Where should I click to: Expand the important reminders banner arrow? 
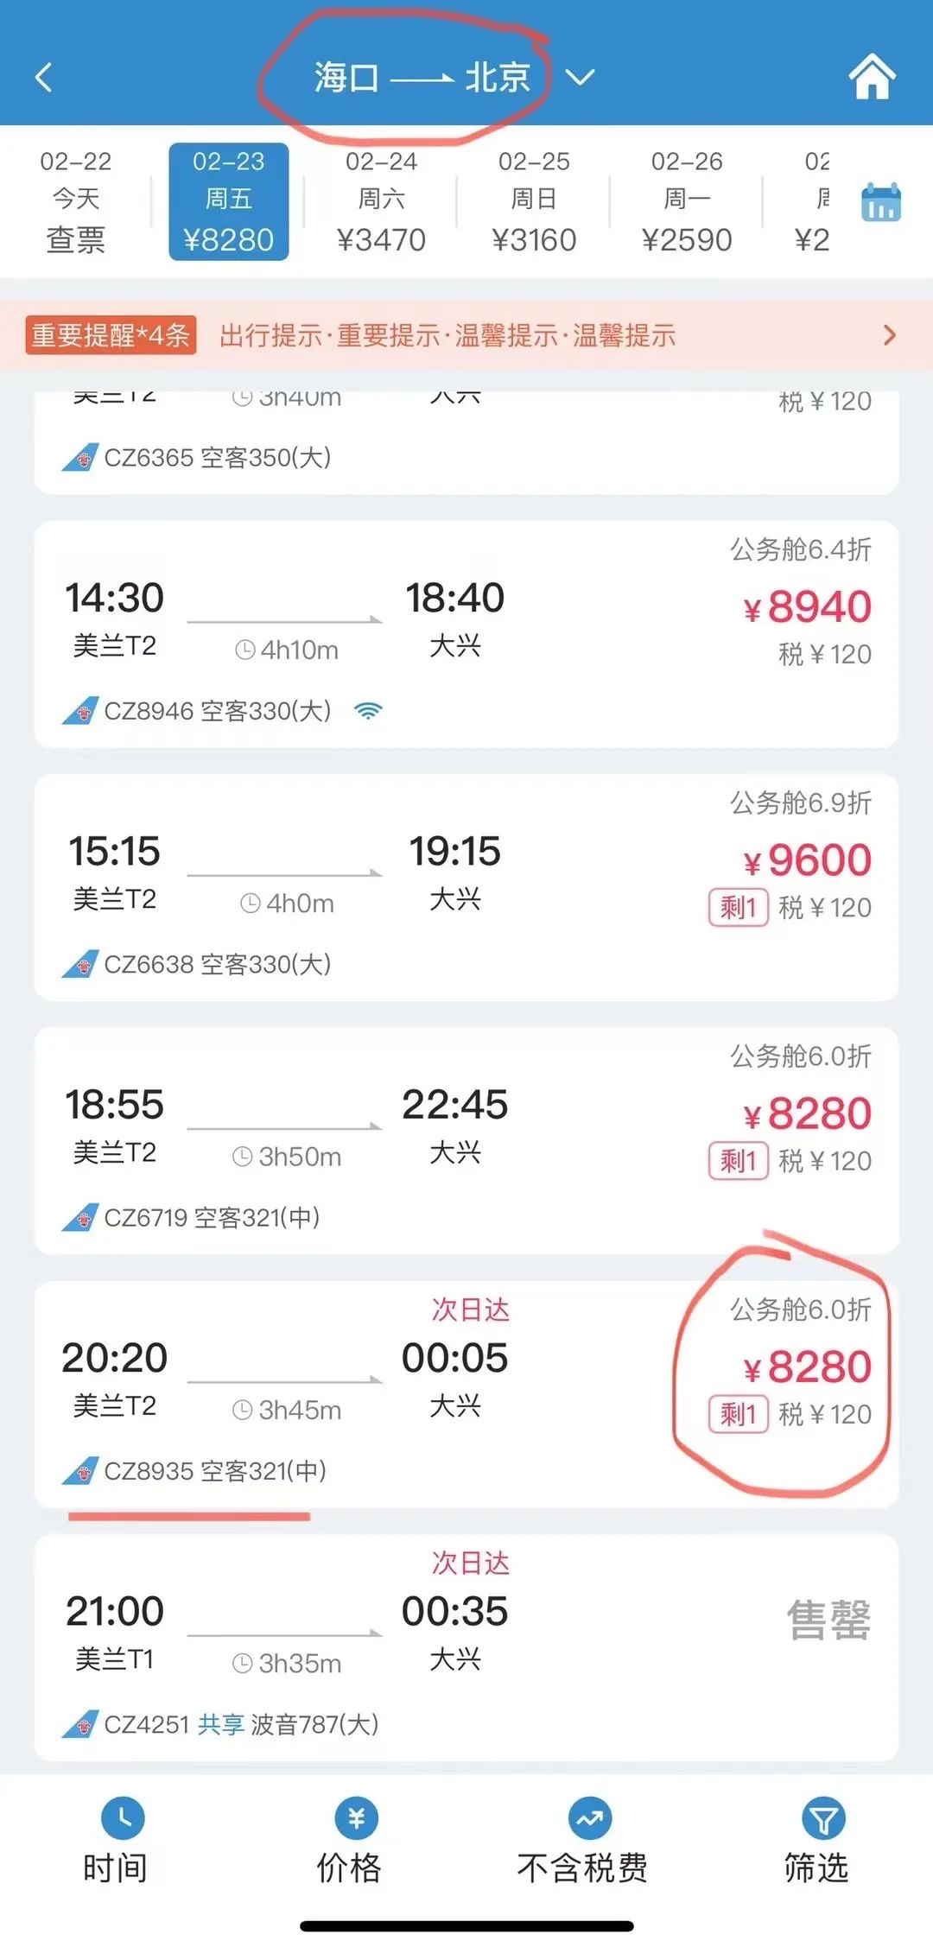[x=890, y=335]
